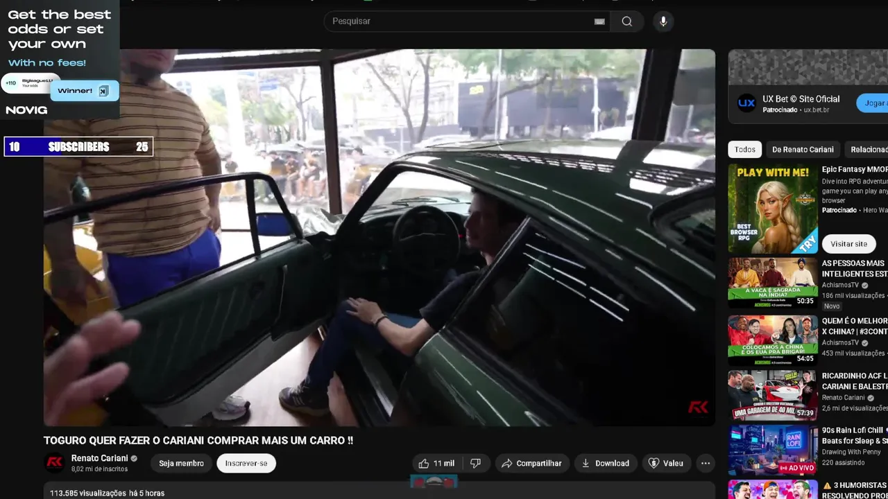Open 'RICARDINHO ACF' video title
Screen dimensions: 888x499
855,380
